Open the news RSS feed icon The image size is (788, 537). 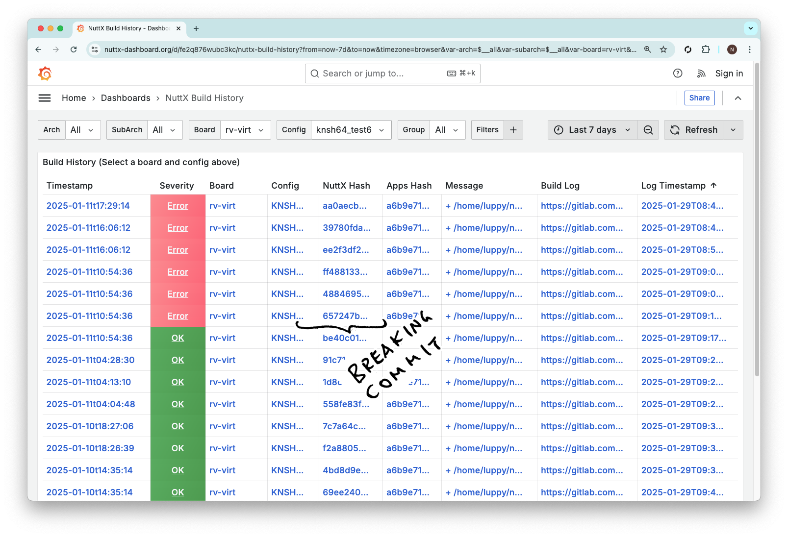coord(702,73)
